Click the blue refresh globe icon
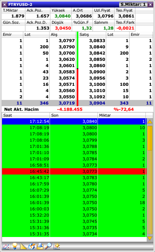 tap(32, 246)
